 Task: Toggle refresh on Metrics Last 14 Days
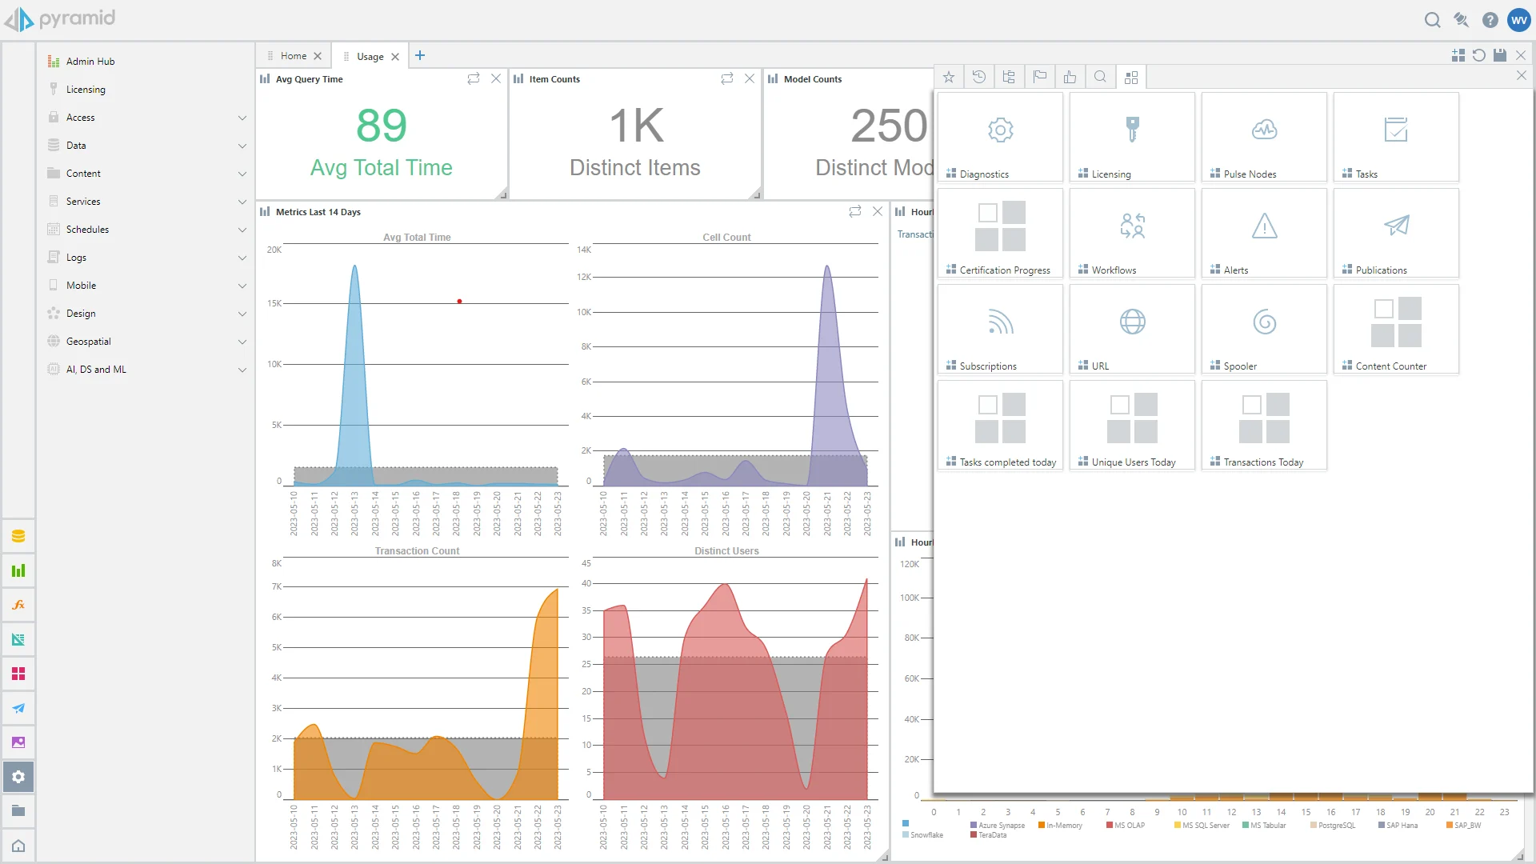click(855, 211)
